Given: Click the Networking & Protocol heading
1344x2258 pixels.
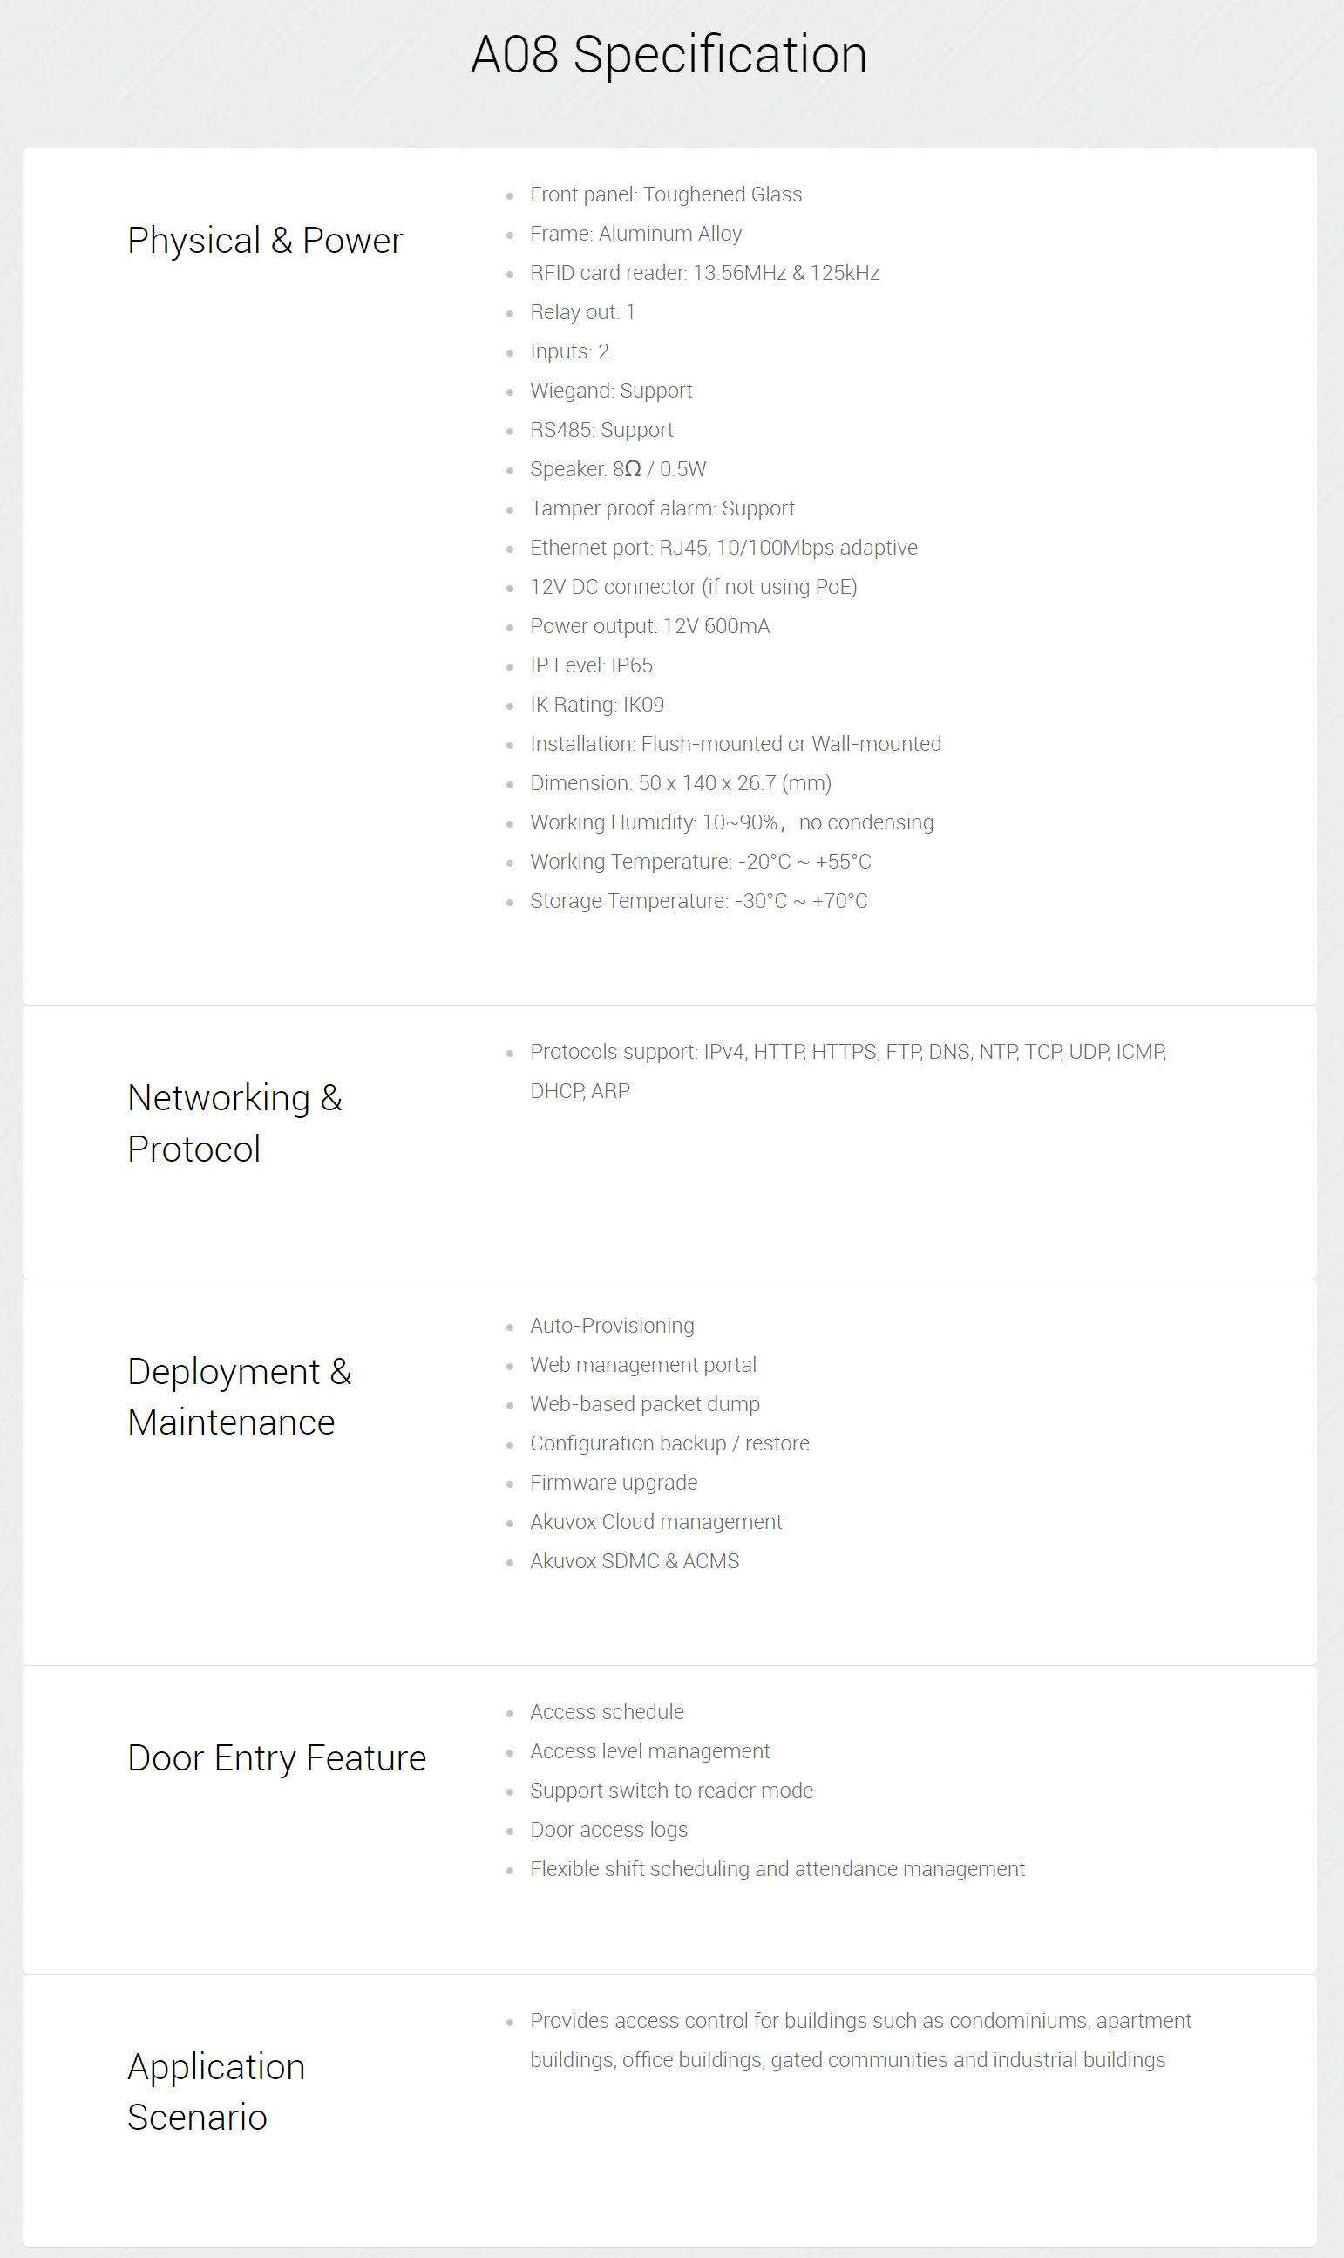Looking at the screenshot, I should click(234, 1122).
